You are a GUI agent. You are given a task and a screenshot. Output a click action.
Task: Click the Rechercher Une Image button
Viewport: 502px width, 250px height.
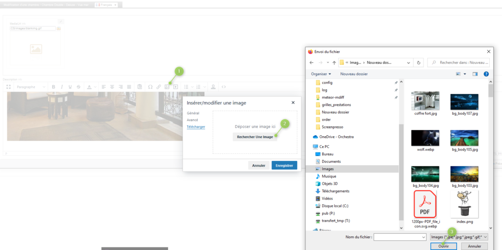(x=255, y=137)
